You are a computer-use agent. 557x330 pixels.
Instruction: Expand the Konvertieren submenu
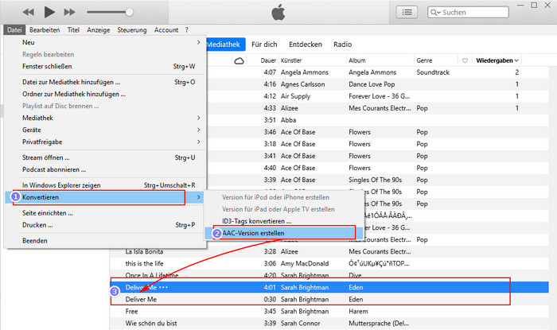[x=105, y=197]
